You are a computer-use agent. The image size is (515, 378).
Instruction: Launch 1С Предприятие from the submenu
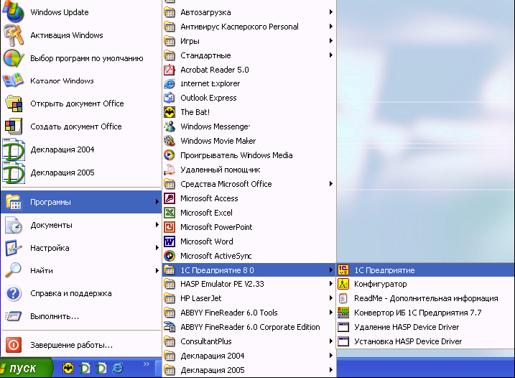384,270
